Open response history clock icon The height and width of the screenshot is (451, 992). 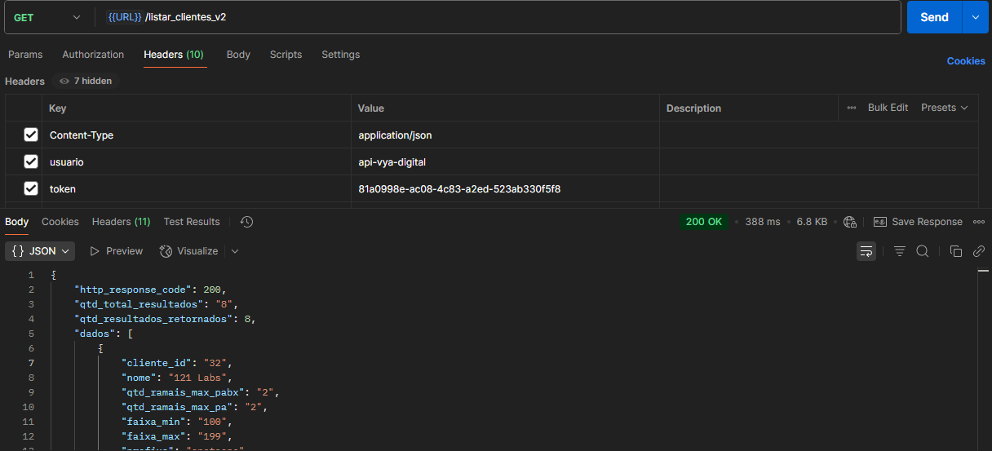coord(247,222)
